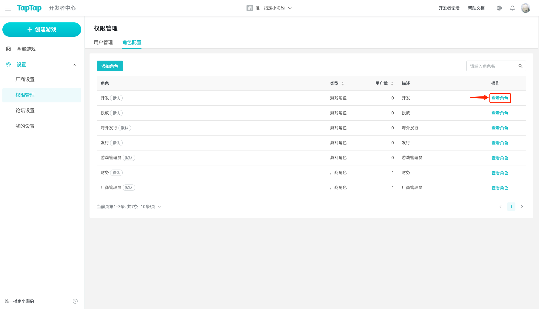Open the language globe icon

499,8
